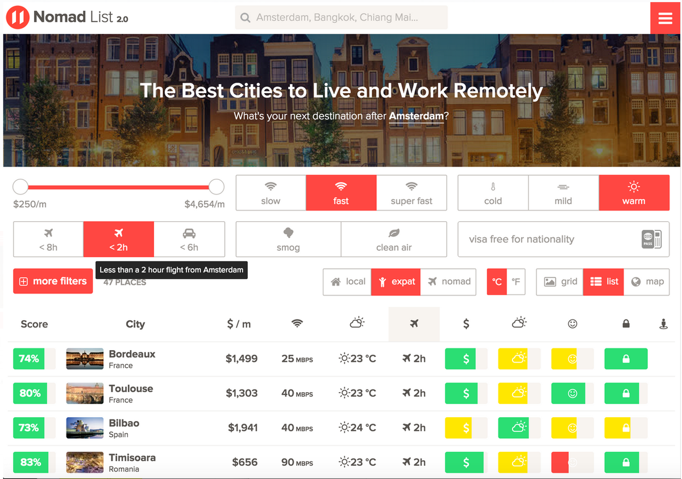Switch cost view to local

pos(347,281)
